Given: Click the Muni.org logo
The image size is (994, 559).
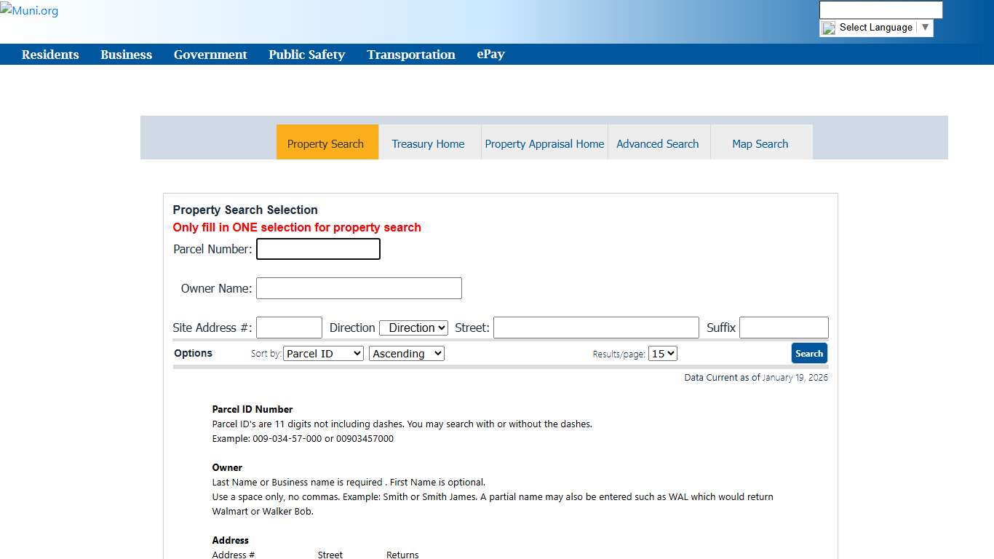Looking at the screenshot, I should click(29, 10).
